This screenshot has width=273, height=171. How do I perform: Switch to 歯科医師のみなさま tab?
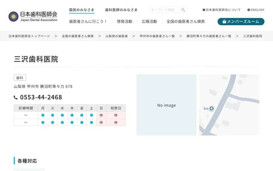tap(121, 10)
